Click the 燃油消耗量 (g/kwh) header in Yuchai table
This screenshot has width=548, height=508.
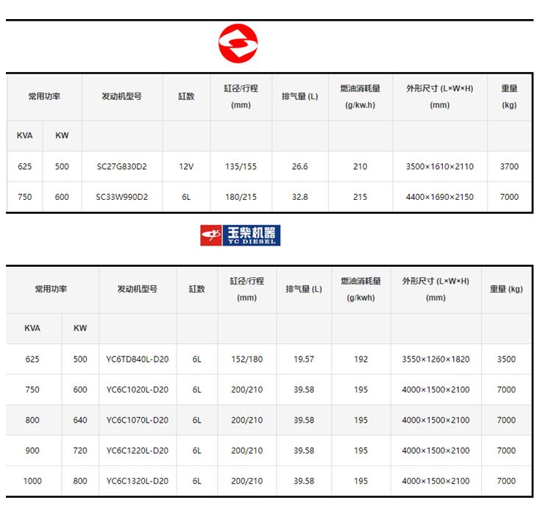point(360,289)
